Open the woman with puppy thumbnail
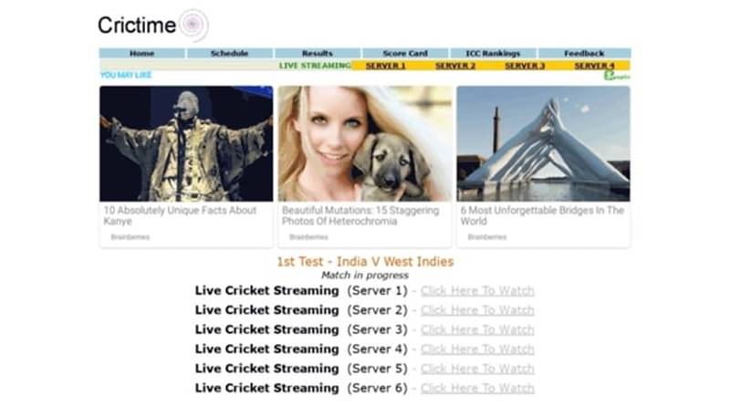Viewport: 730px width, 406px height. pyautogui.click(x=365, y=143)
